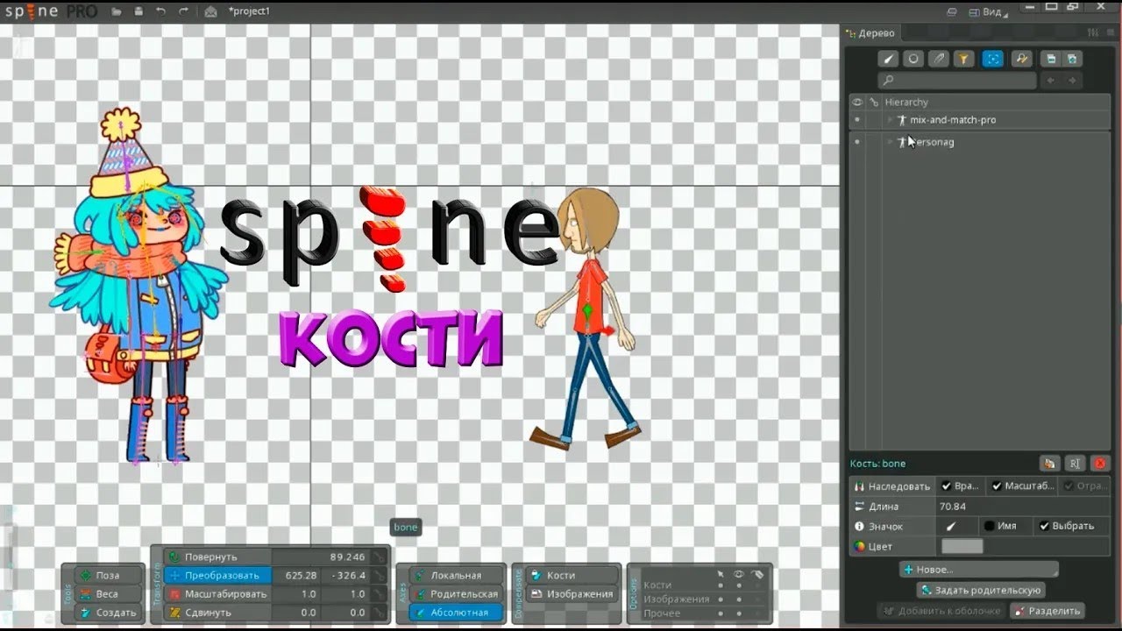Toggle visibility dot for personag skeleton

[857, 142]
